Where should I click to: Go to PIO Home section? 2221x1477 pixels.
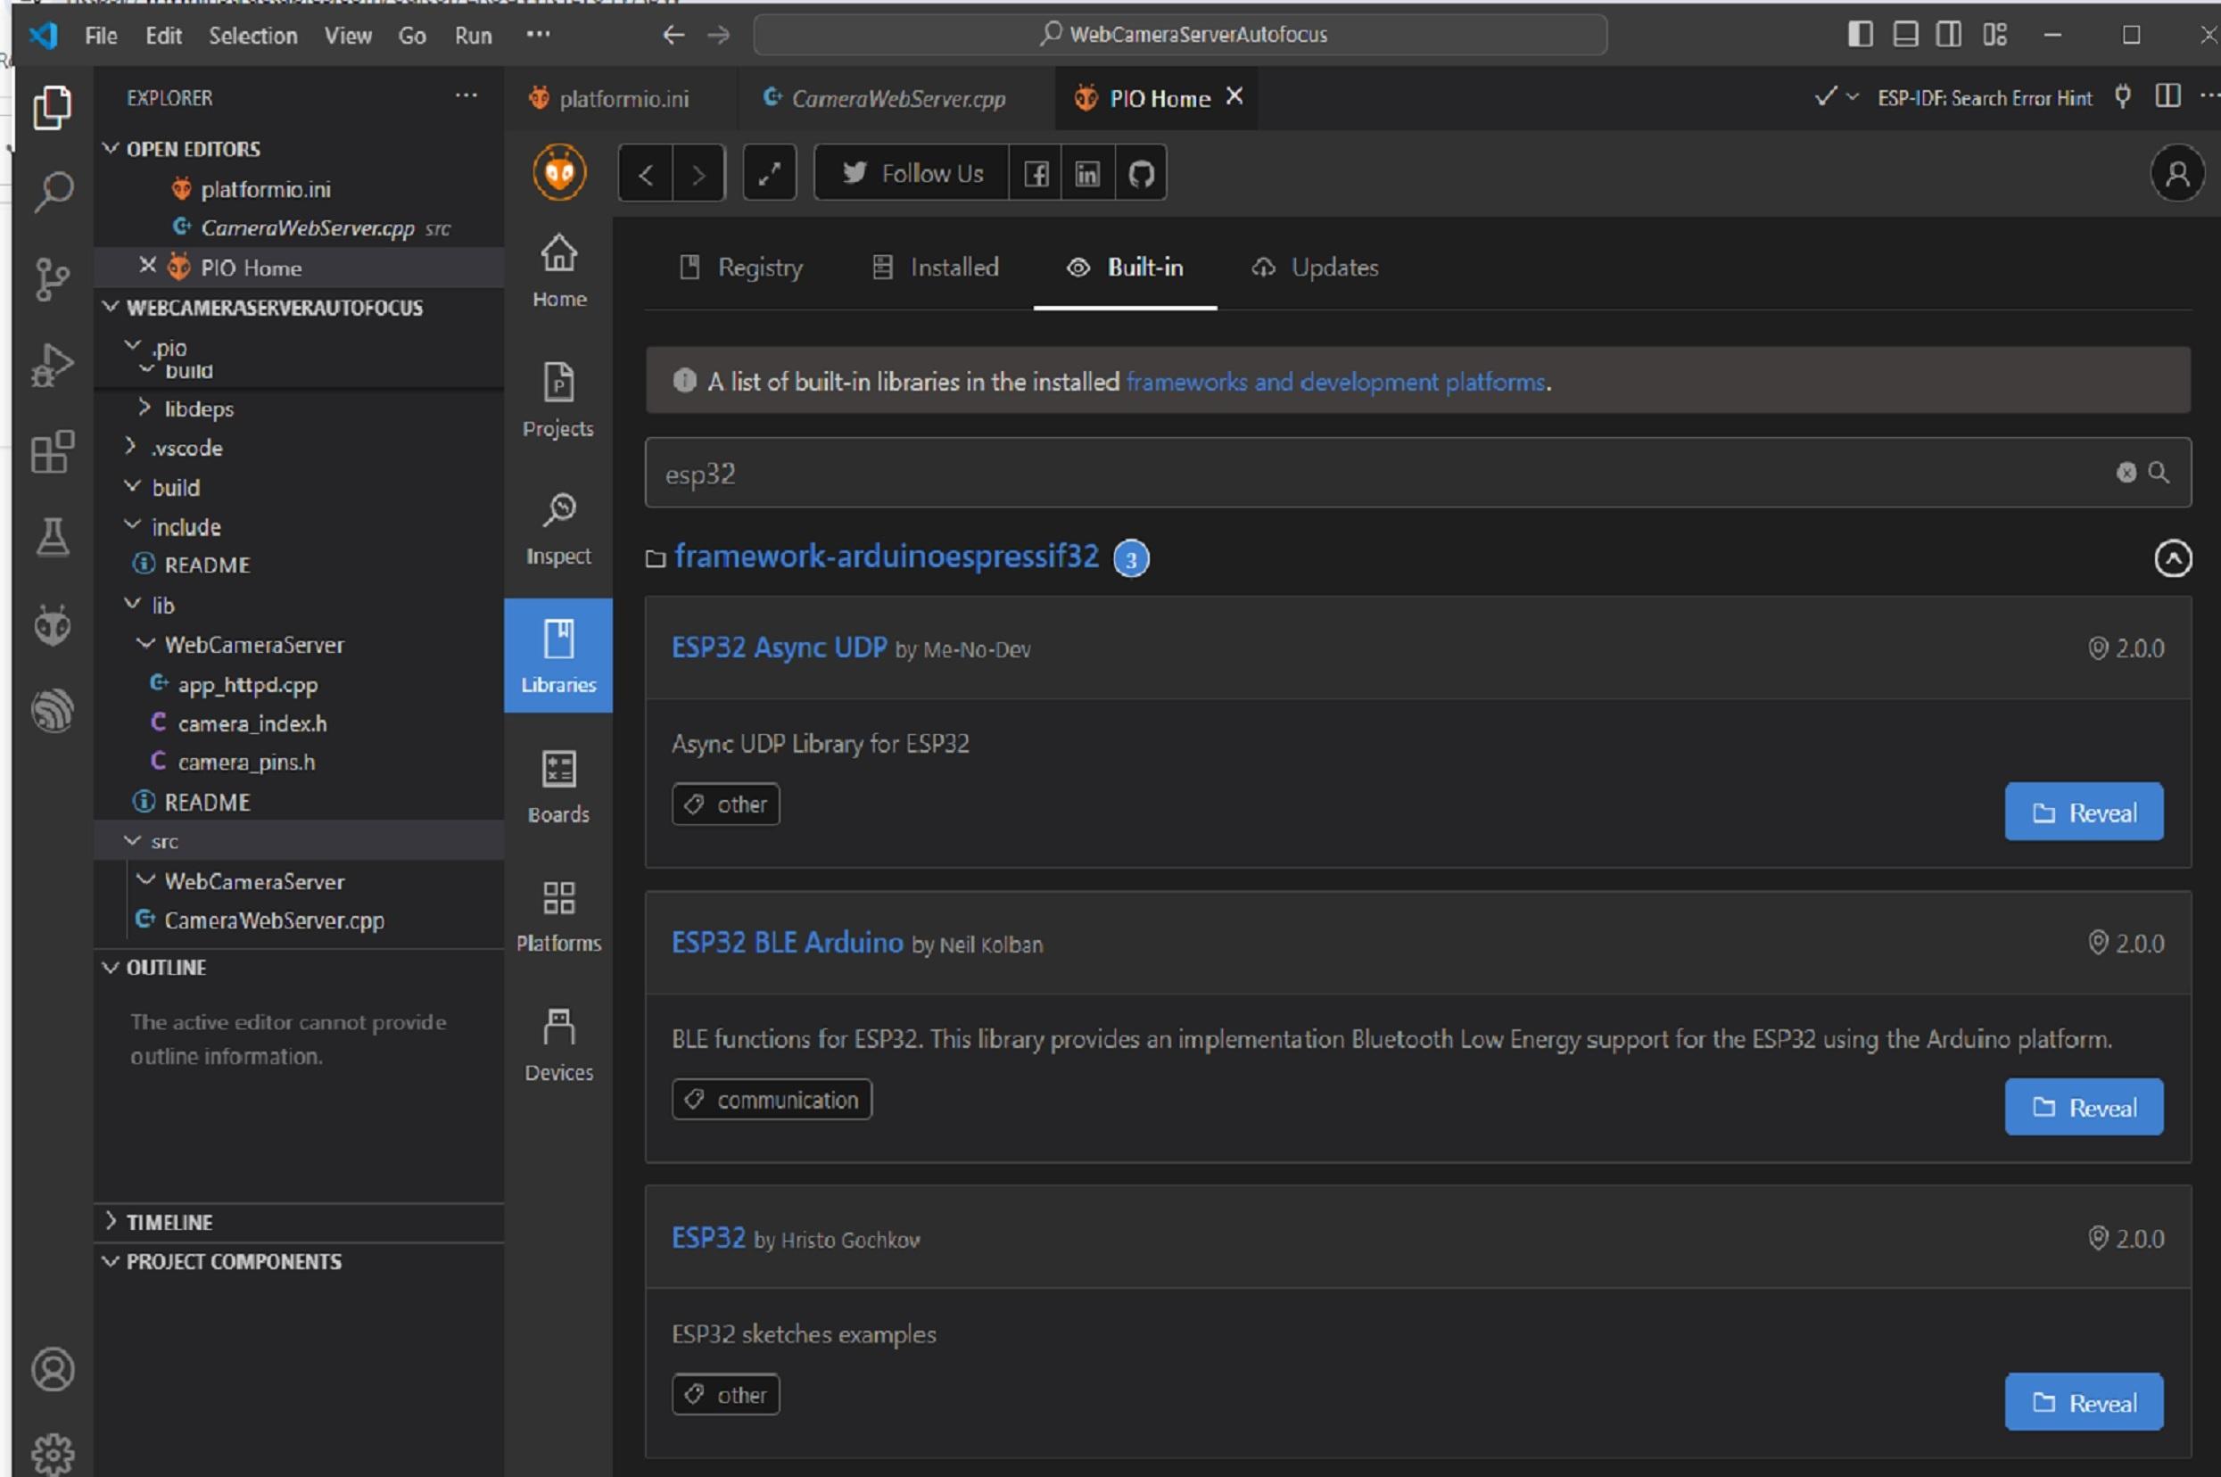pyautogui.click(x=558, y=271)
